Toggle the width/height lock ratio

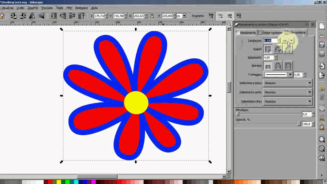click(x=152, y=16)
